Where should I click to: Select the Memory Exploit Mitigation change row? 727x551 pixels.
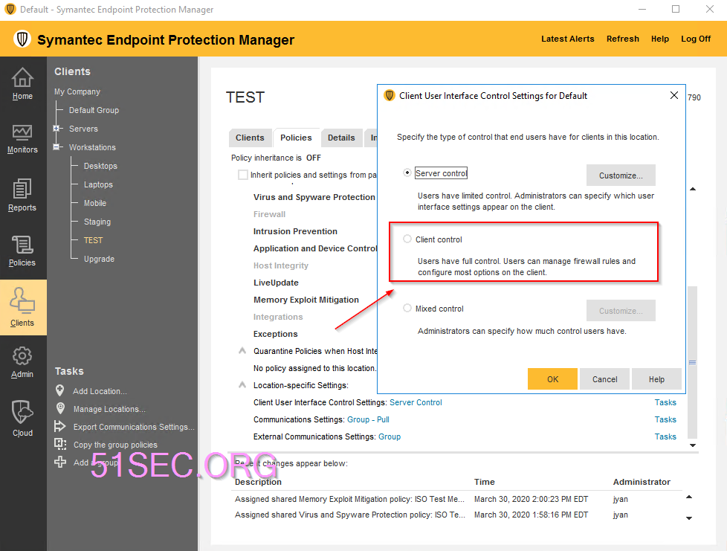point(456,499)
